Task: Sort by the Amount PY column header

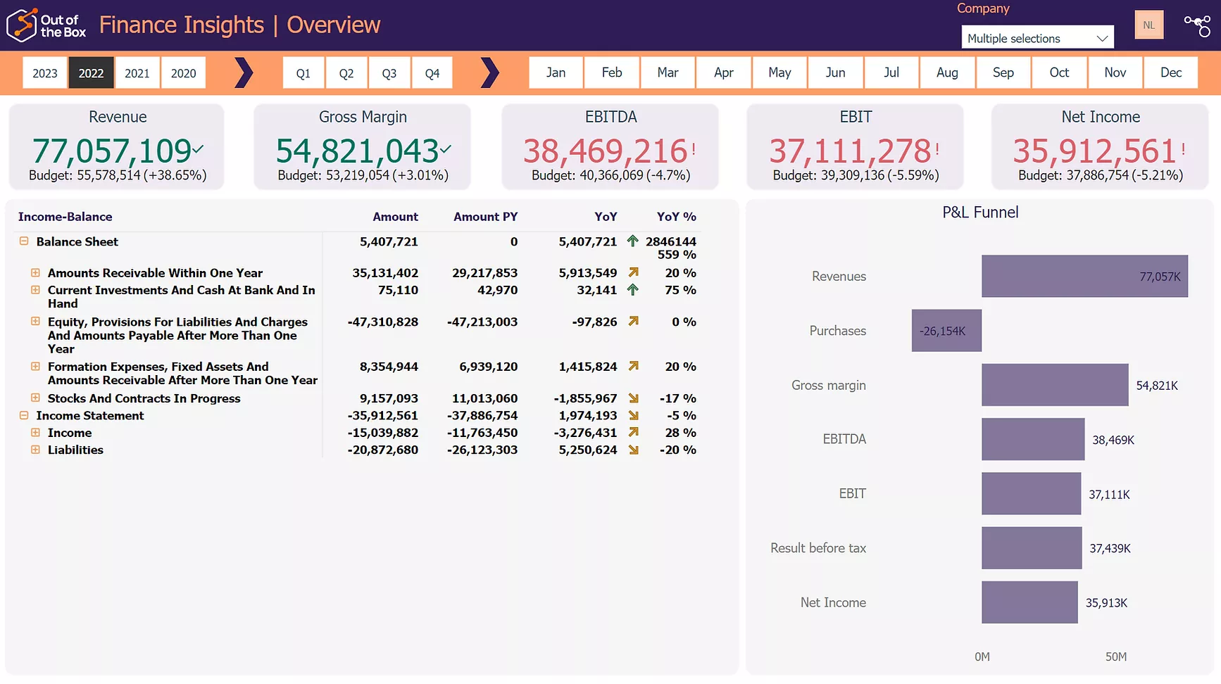Action: coord(485,217)
